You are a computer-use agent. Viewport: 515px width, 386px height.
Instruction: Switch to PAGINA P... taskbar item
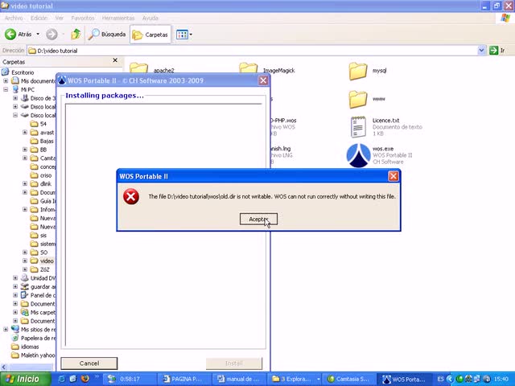(183, 379)
